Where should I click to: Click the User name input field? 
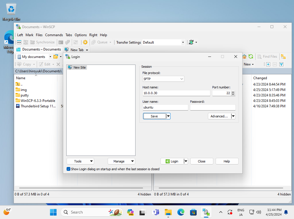pos(165,107)
